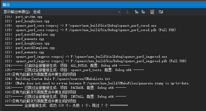
Task: Click the opencv_perf_imgprocd.exe output line
Action: pyautogui.click(x=86, y=57)
